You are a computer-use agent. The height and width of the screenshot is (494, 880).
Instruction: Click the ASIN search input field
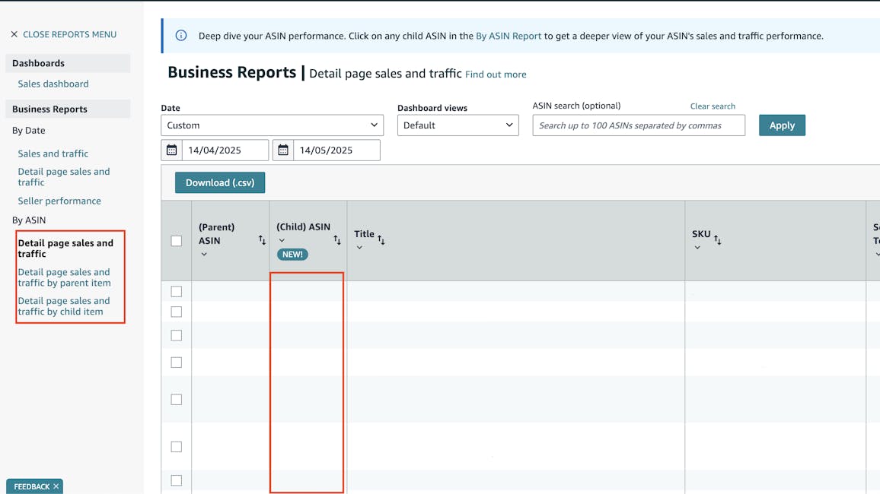(639, 125)
